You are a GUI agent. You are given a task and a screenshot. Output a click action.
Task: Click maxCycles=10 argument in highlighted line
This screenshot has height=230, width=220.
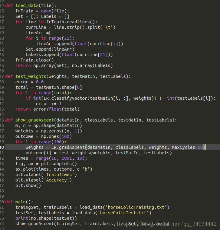187,147
